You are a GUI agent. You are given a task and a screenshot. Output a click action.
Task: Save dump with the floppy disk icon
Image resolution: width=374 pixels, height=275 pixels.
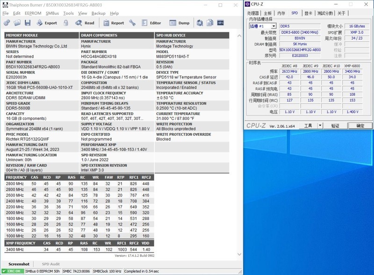tap(28, 23)
